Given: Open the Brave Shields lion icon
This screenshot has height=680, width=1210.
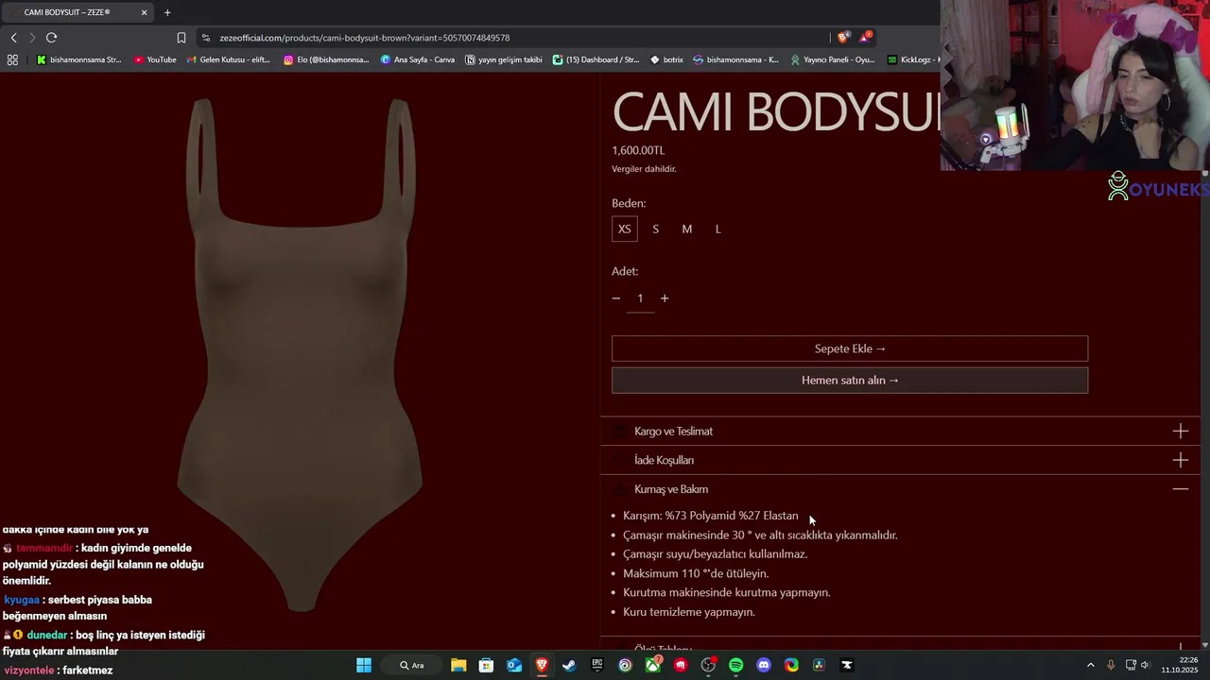Looking at the screenshot, I should [843, 38].
